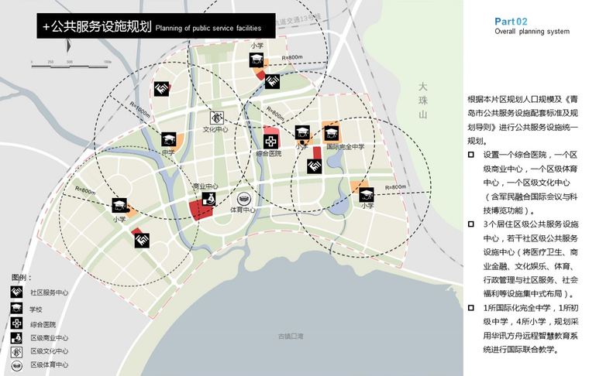This screenshot has height=376, width=589.
Task: Click the red commercial center land block
Action: tap(201, 210)
